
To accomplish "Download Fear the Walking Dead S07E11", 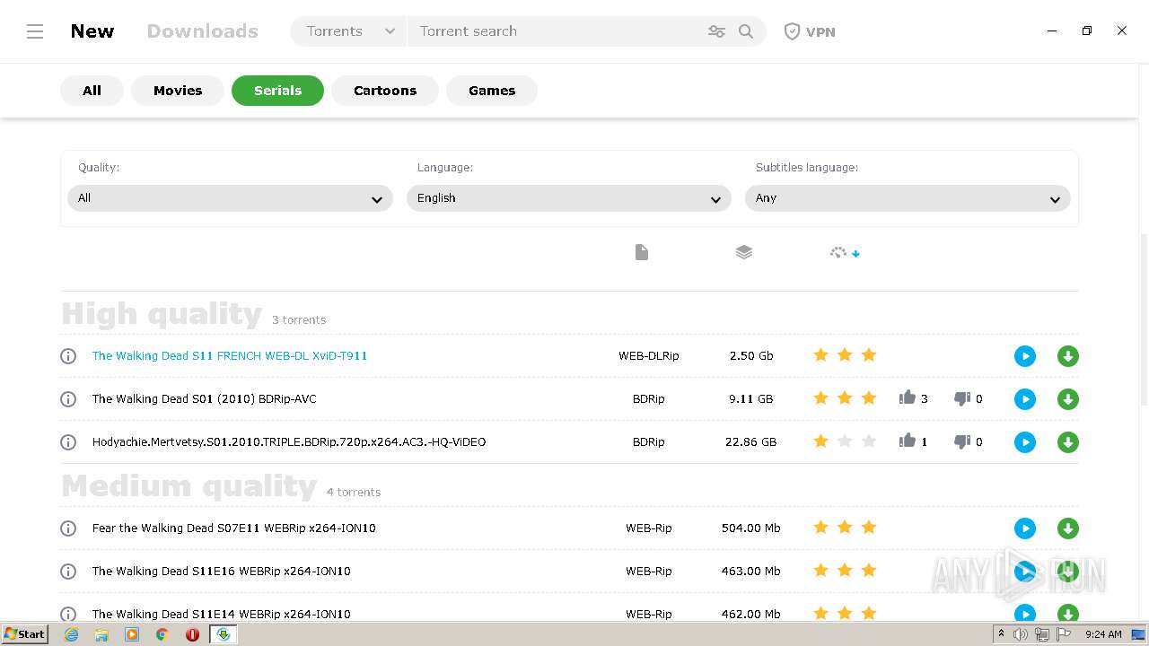I will click(x=1068, y=528).
